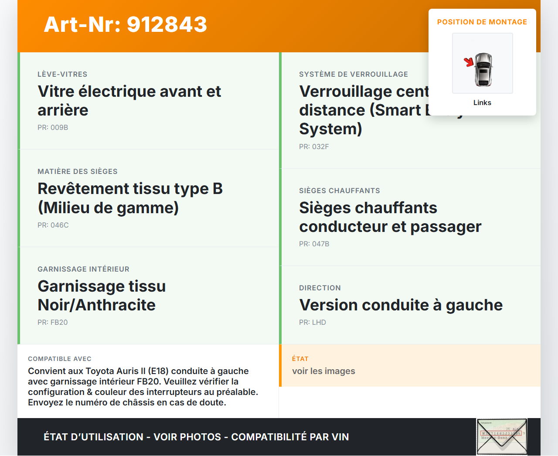Click the envelope document icon at bottom right

501,436
